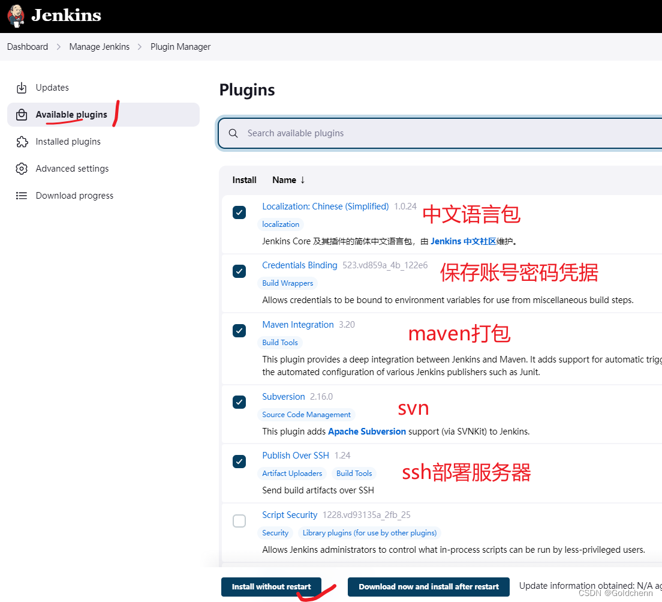Image resolution: width=662 pixels, height=602 pixels.
Task: Click the search magnifier icon
Action: pos(233,133)
